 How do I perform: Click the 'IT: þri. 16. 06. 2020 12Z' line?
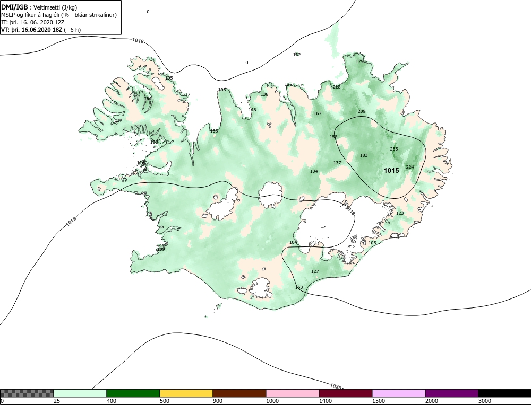[33, 22]
